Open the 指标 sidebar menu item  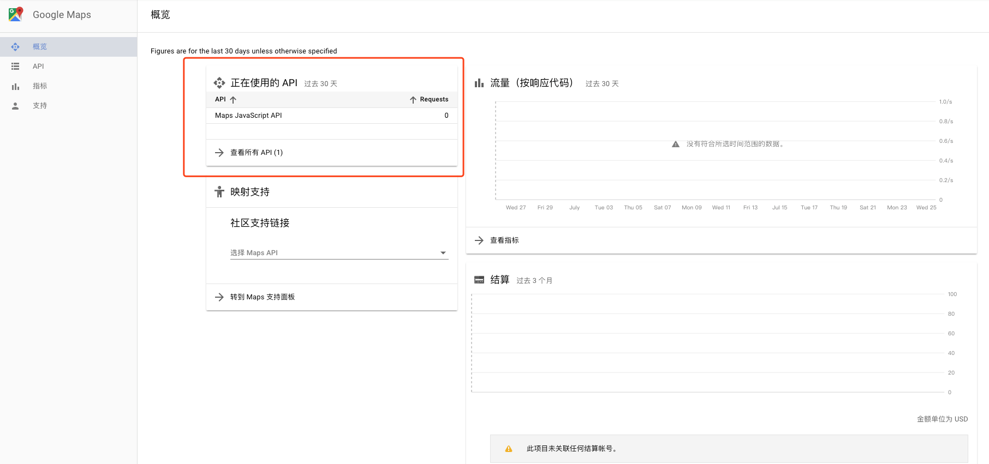[x=68, y=86]
